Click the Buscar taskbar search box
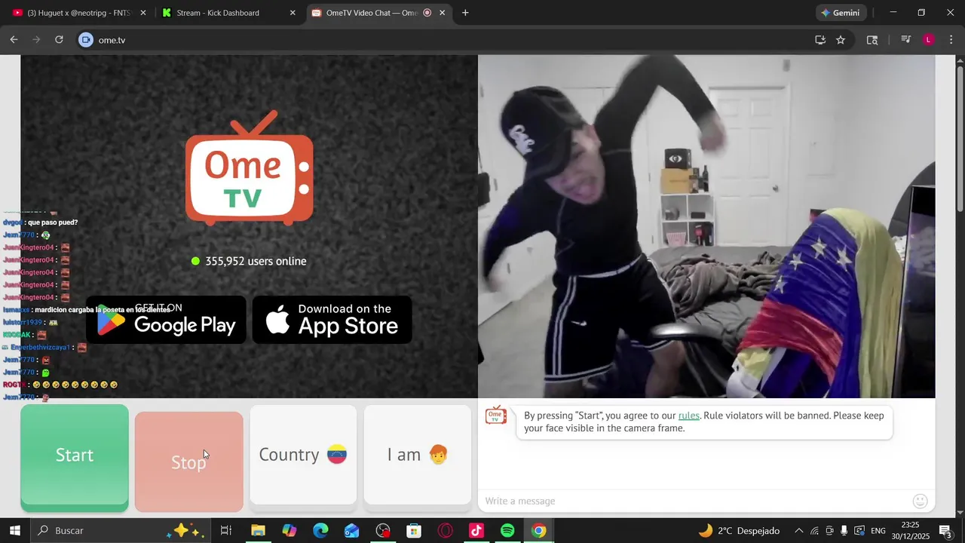 (121, 530)
